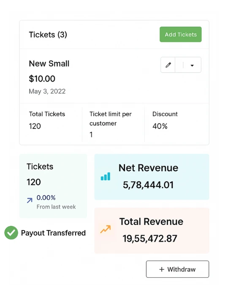This screenshot has width=228, height=296.
Task: Click the Add Tickets button
Action: 181,34
